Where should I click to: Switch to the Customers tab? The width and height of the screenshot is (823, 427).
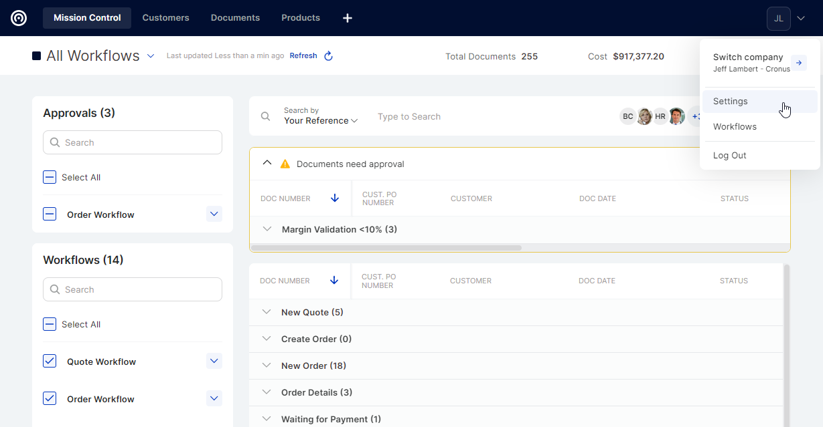coord(165,18)
